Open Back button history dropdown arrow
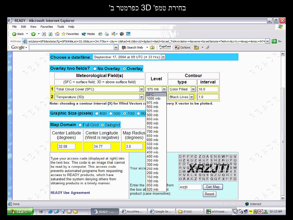 27,34
